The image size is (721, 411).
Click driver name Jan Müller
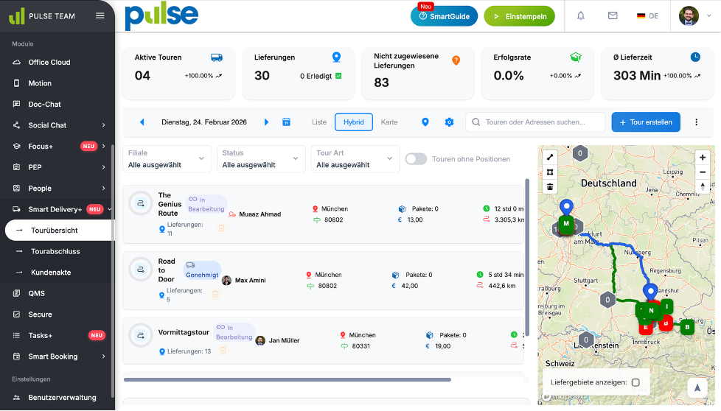pos(284,340)
